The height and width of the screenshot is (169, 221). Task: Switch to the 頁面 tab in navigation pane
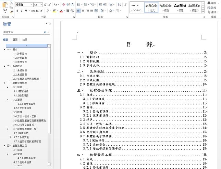[15, 40]
